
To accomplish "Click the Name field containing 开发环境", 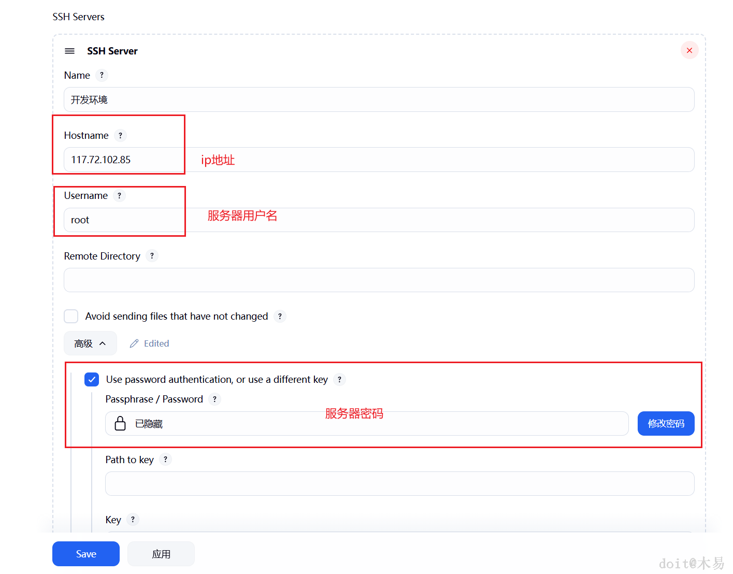I will point(378,99).
